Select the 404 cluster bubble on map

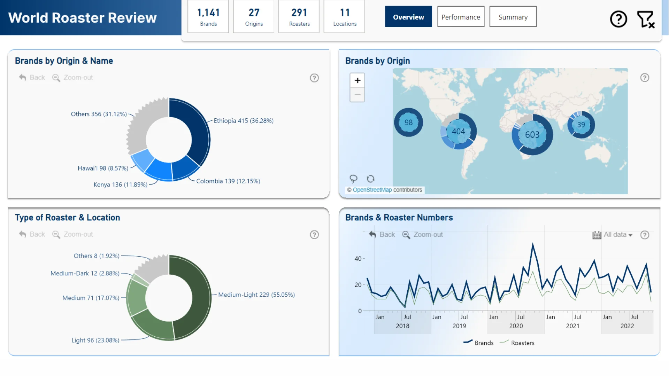pos(458,131)
